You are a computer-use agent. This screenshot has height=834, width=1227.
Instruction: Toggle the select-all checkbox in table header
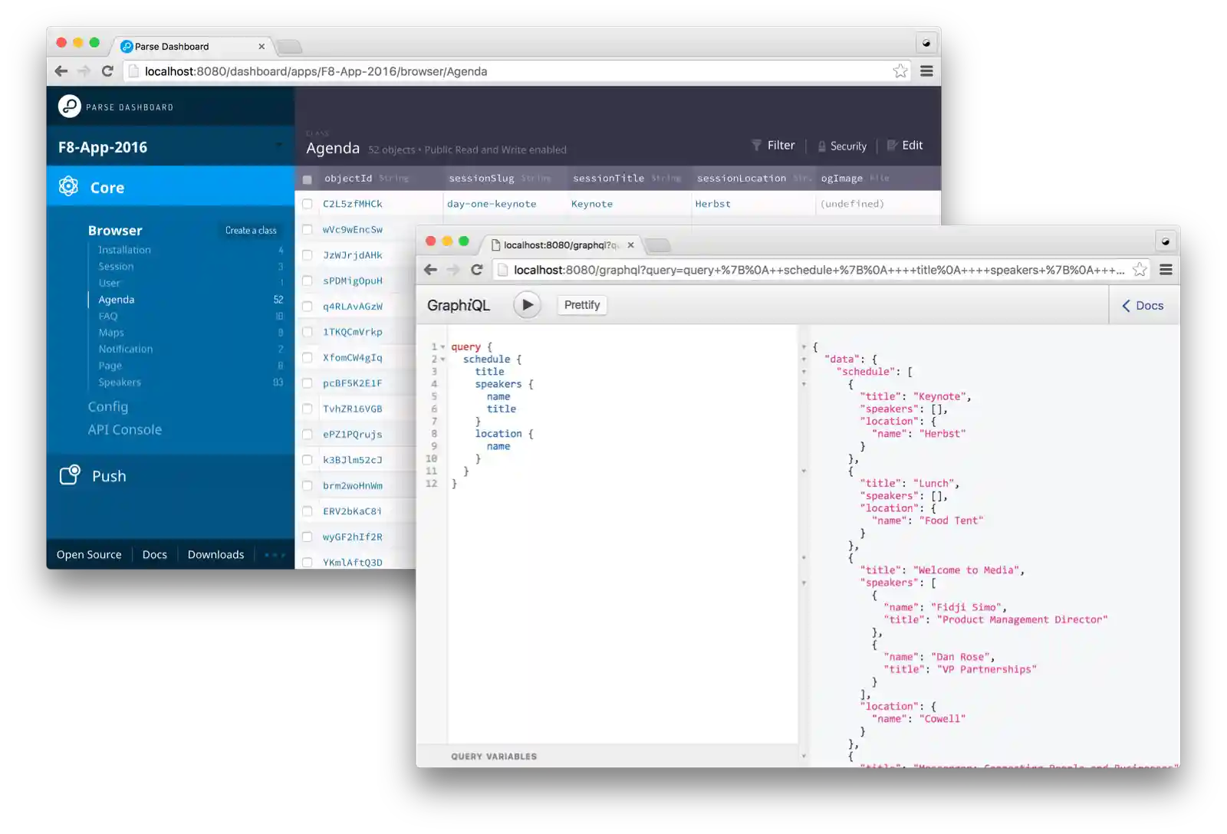coord(308,179)
